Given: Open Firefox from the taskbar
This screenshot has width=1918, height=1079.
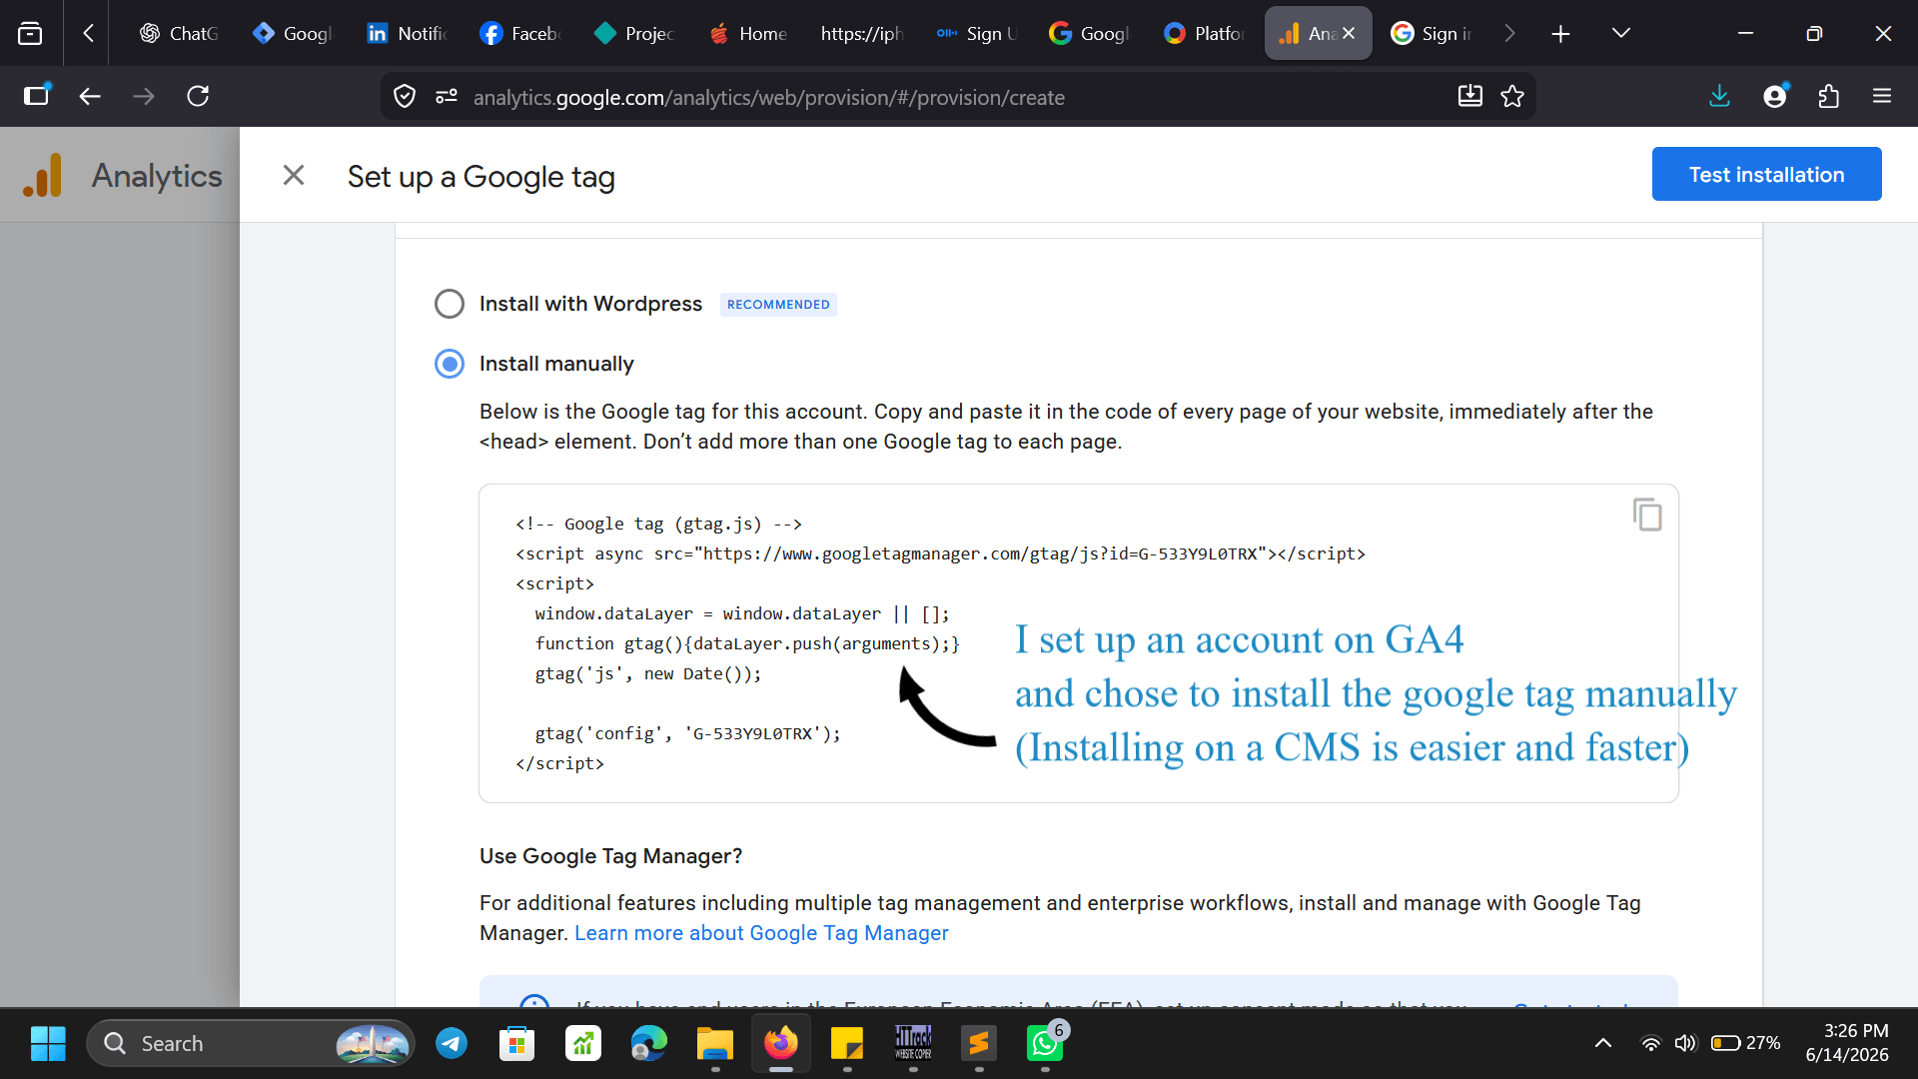Looking at the screenshot, I should click(781, 1043).
